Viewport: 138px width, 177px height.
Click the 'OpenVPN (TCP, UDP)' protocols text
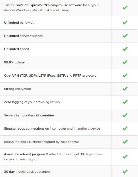tap(21, 76)
